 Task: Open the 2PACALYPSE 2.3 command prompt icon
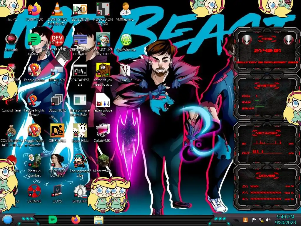click(80, 74)
